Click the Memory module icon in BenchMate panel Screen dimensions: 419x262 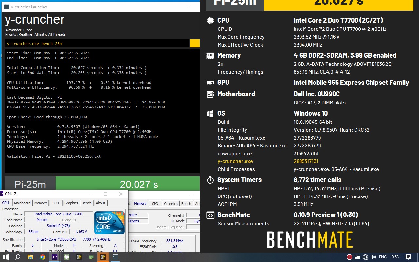(x=210, y=55)
